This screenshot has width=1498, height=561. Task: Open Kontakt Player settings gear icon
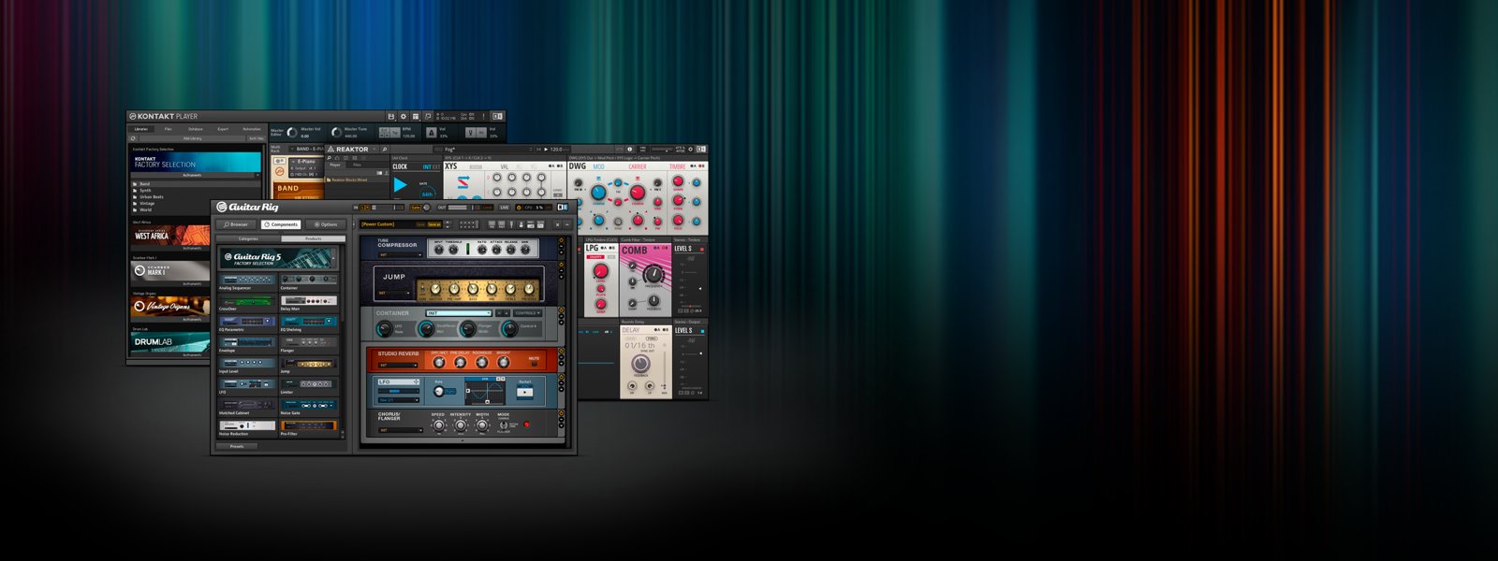point(404,117)
